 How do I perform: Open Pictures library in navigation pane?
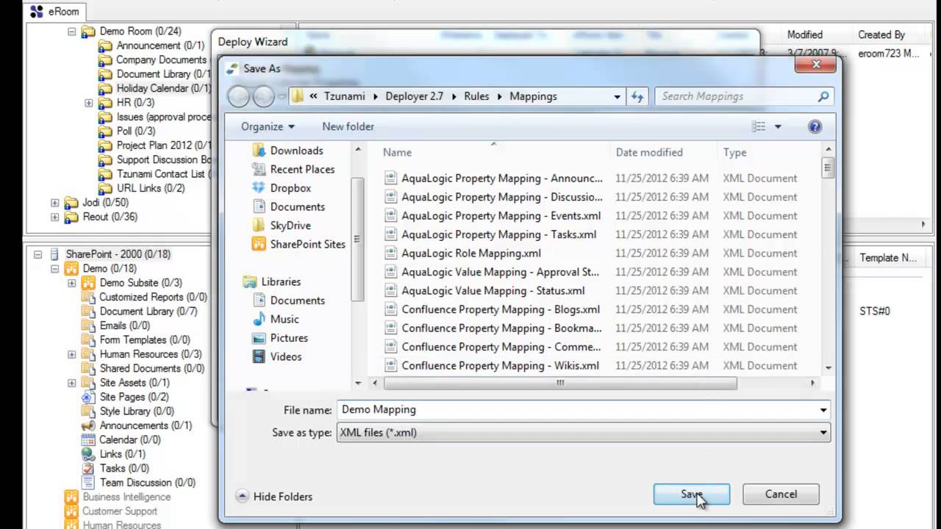click(289, 338)
